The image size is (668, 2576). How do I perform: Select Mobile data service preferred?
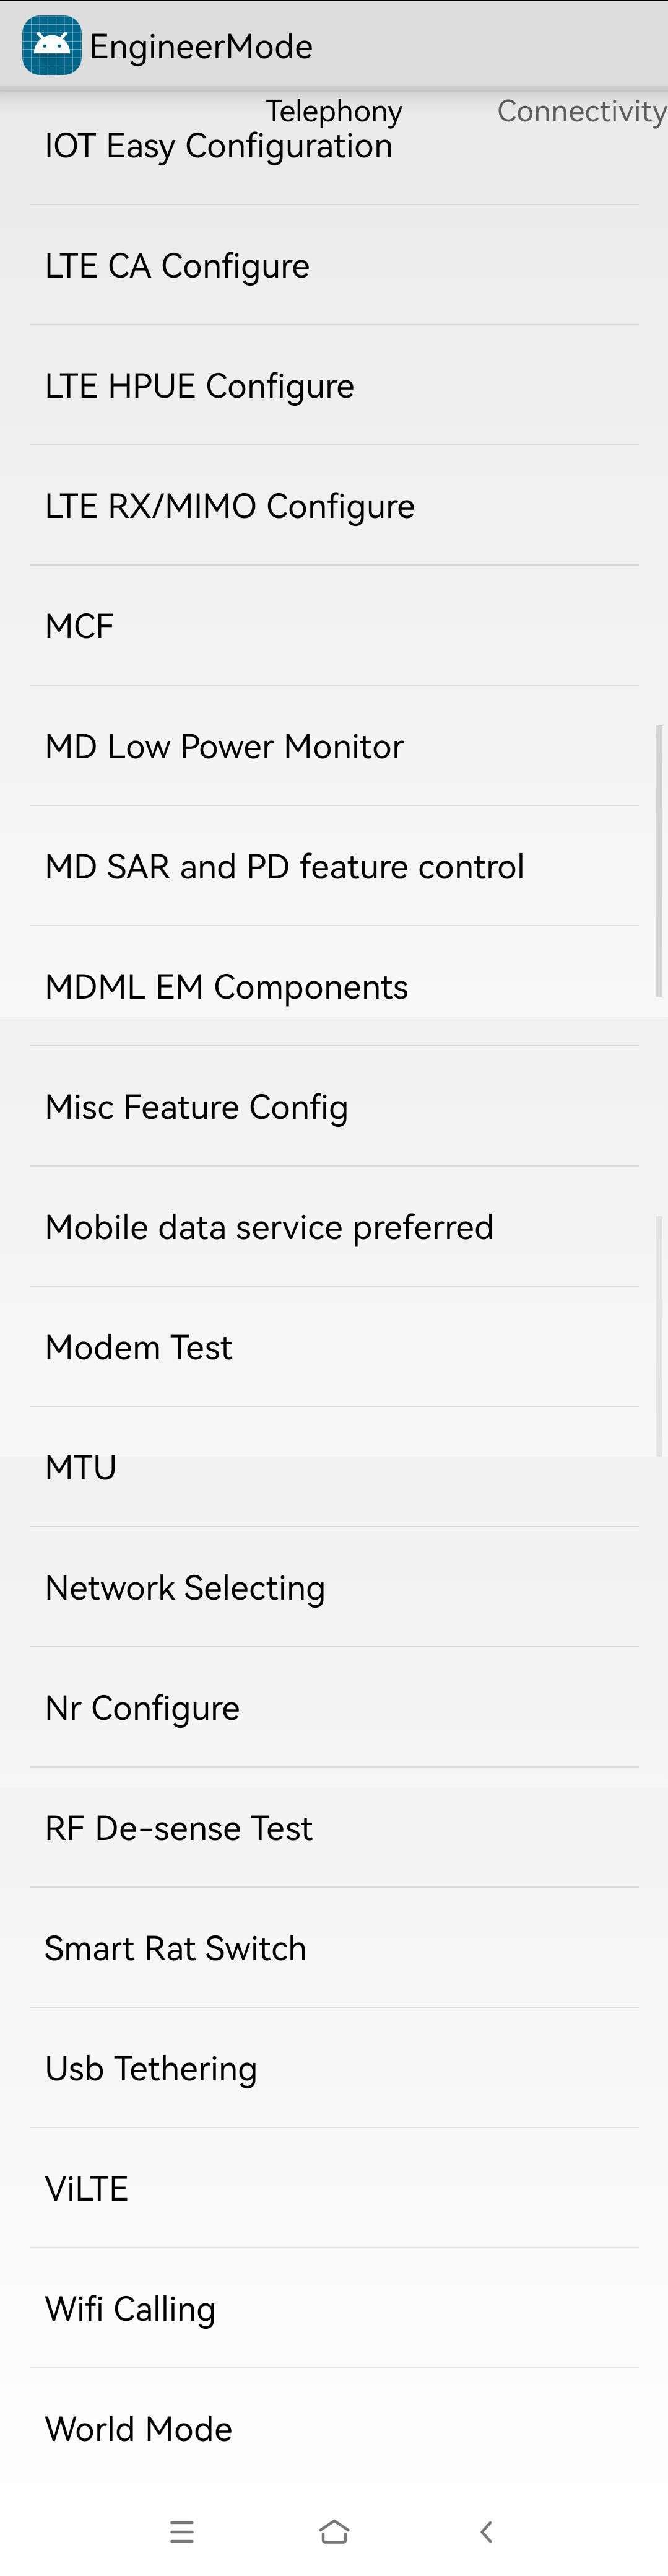pyautogui.click(x=334, y=1227)
